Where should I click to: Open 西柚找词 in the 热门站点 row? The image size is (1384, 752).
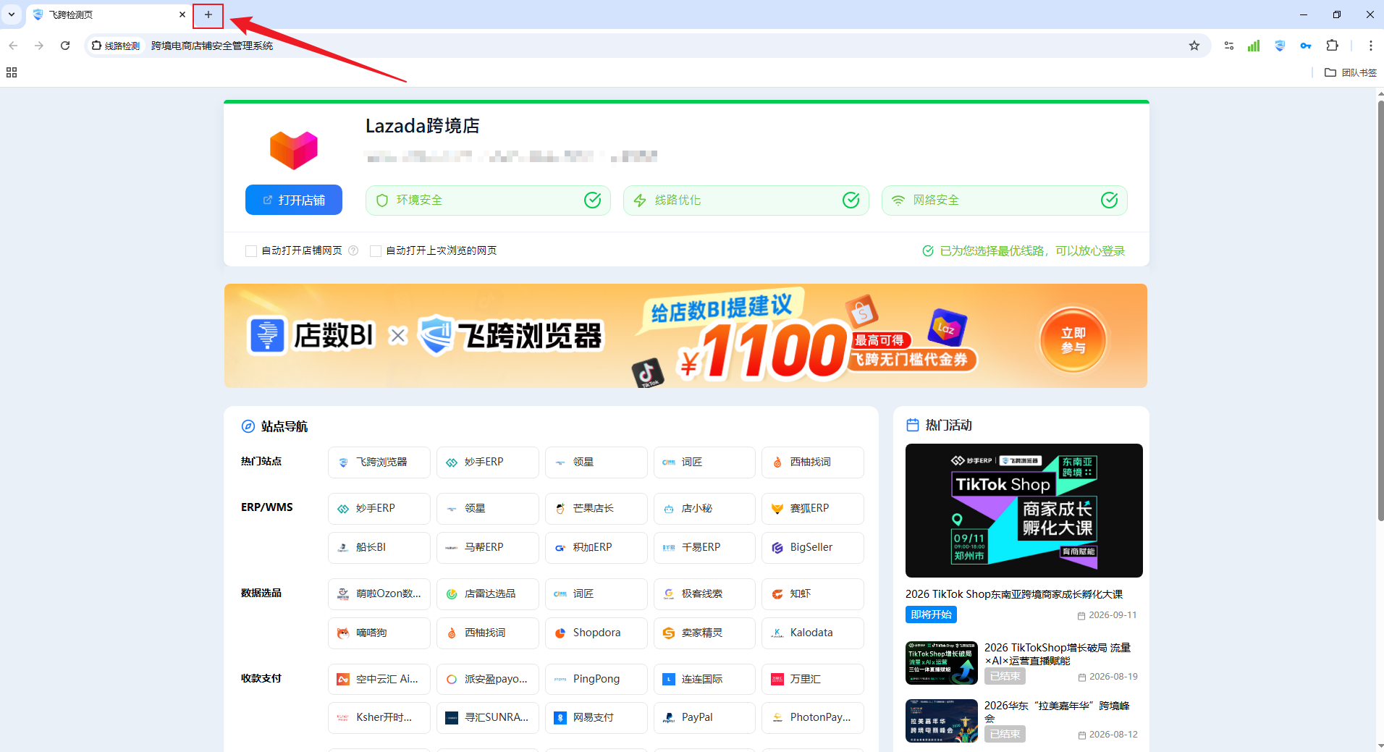pyautogui.click(x=813, y=462)
